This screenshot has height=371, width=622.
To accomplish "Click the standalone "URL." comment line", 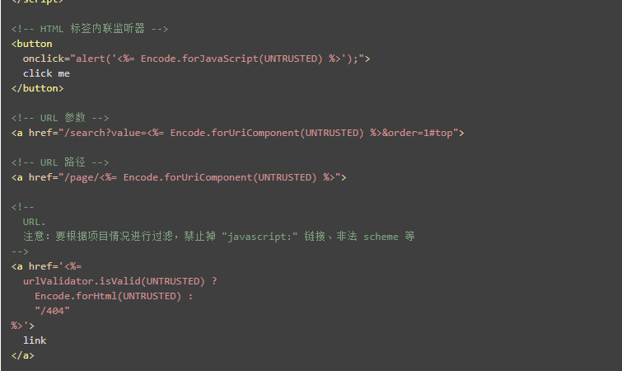I will tap(35, 222).
